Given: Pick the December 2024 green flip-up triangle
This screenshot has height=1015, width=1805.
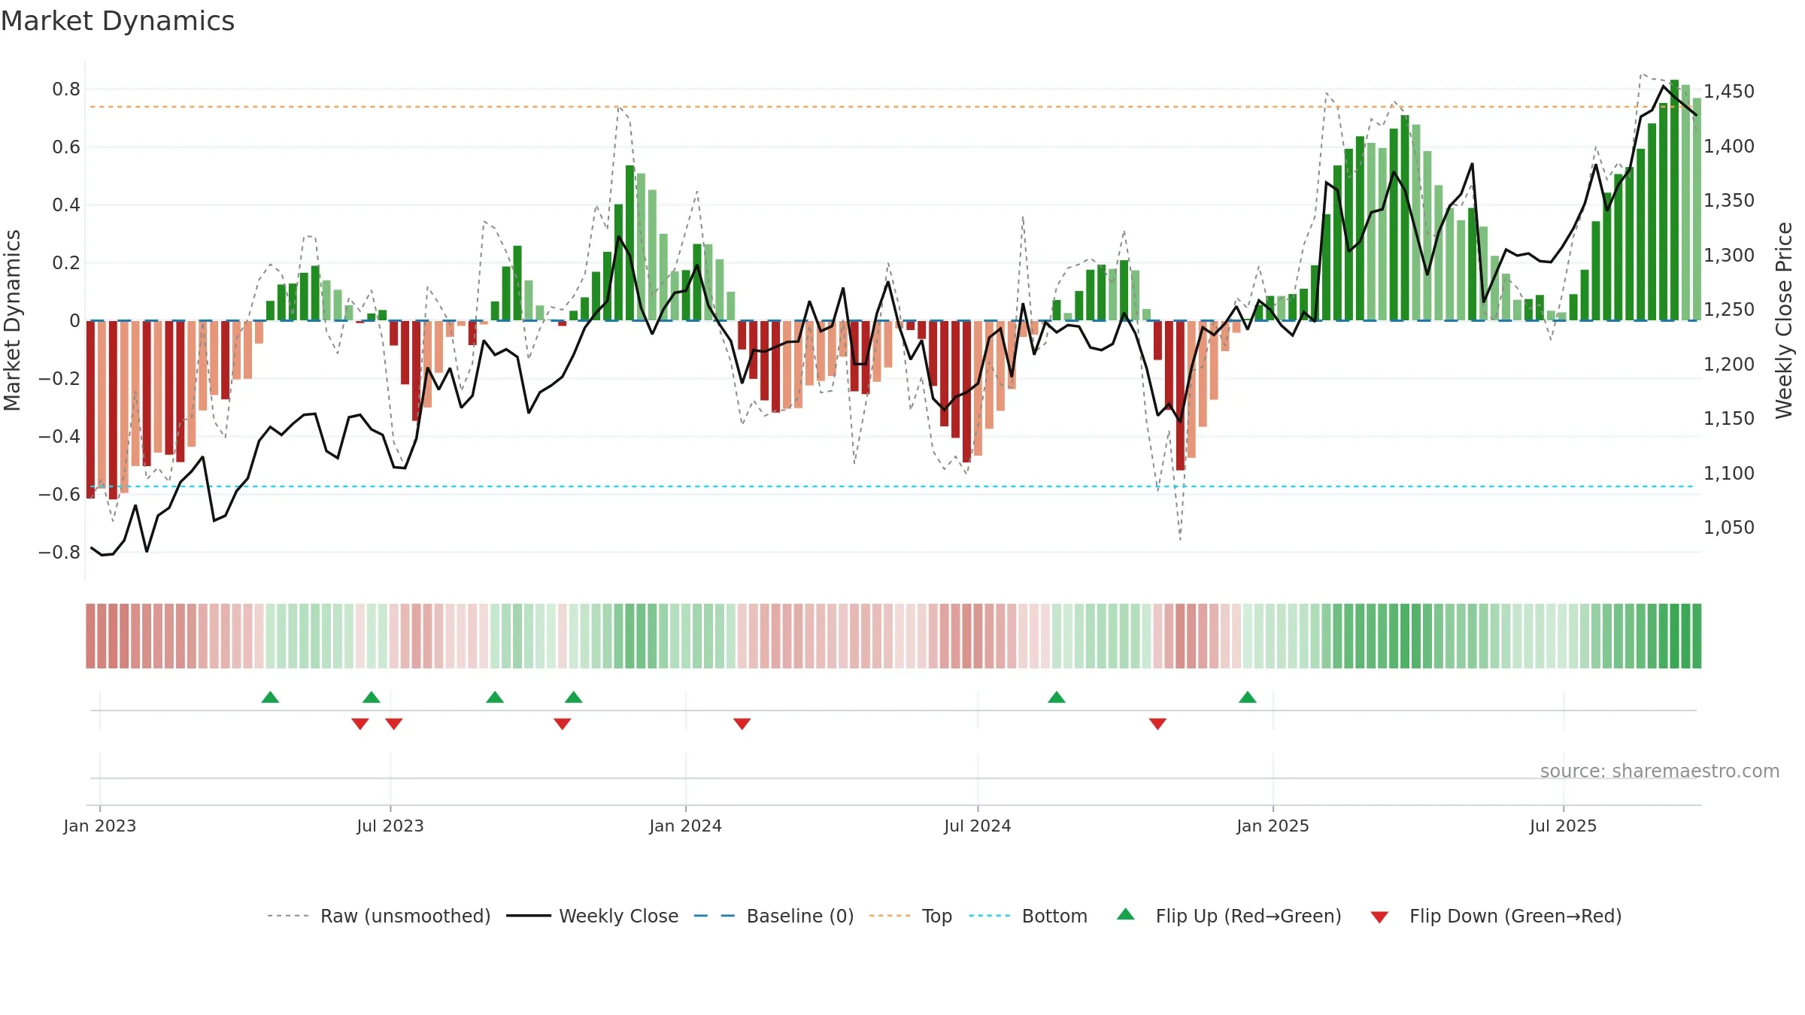Looking at the screenshot, I should [x=1248, y=697].
